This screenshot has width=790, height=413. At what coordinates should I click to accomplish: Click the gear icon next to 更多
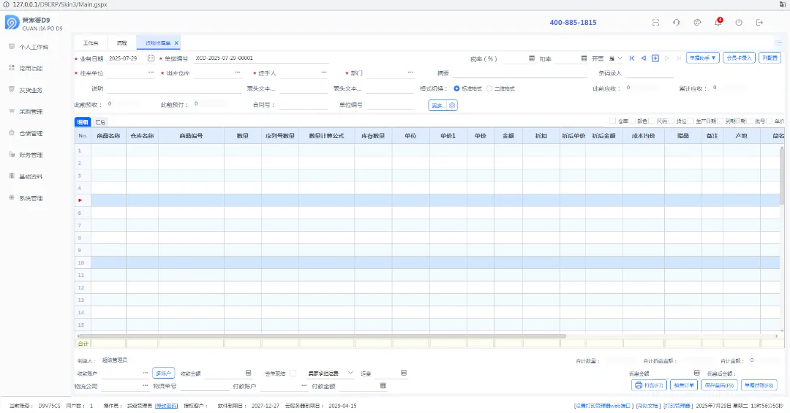point(452,105)
